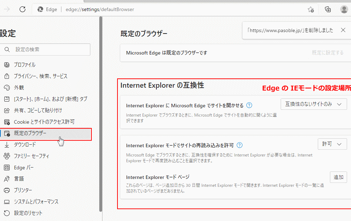This screenshot has width=351, height=221.
Task: Click help icon beside サイトの再読み込みを許可
Action: [x=240, y=145]
